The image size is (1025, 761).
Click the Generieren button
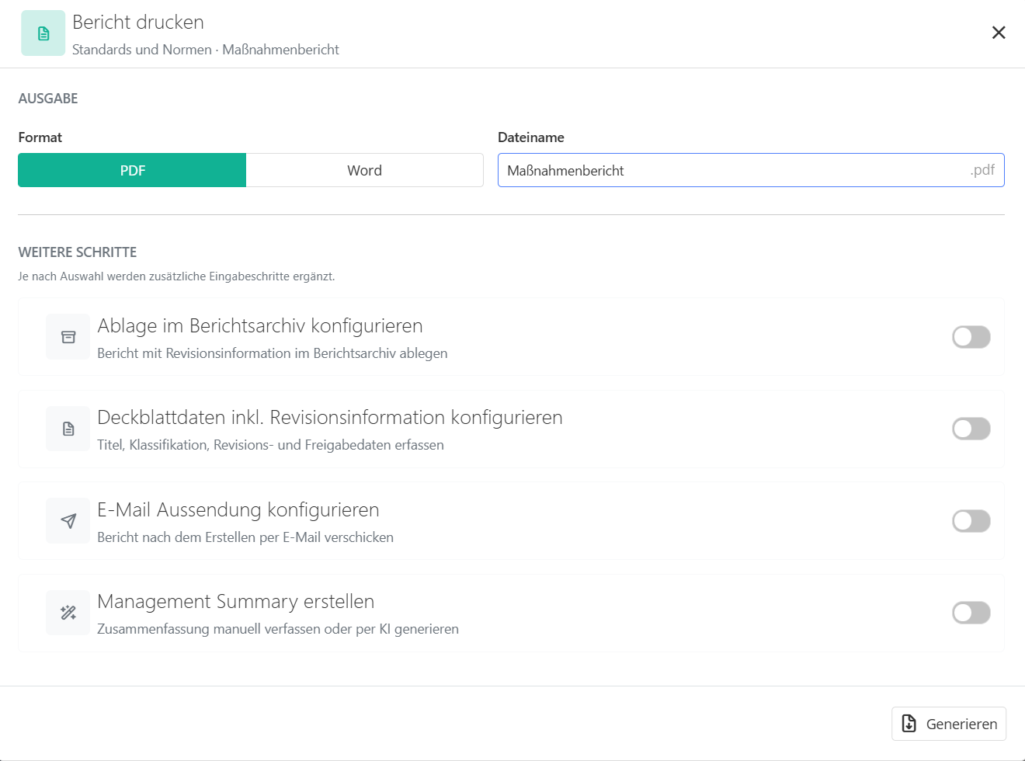[949, 724]
